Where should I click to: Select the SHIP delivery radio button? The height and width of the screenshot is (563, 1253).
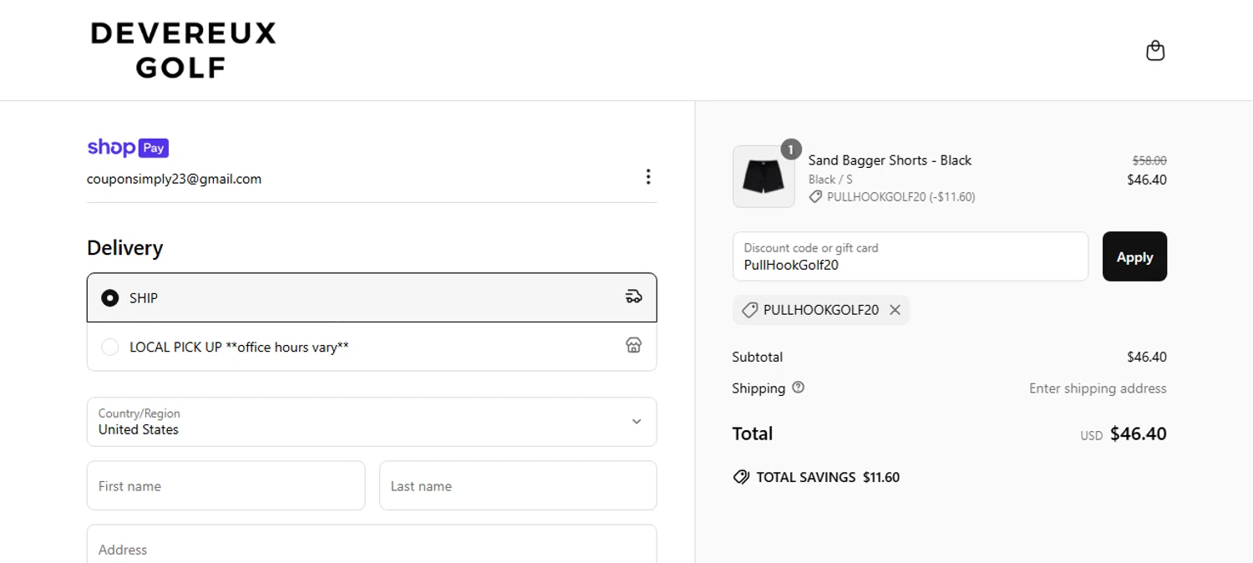[109, 297]
